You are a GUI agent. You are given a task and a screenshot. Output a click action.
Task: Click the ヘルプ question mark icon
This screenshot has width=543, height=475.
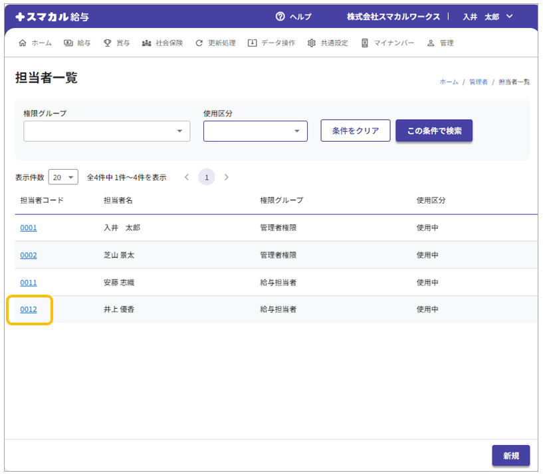(280, 17)
